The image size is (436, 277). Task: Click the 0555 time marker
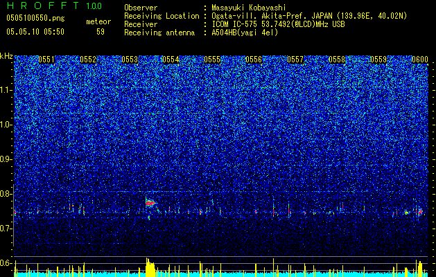point(212,60)
